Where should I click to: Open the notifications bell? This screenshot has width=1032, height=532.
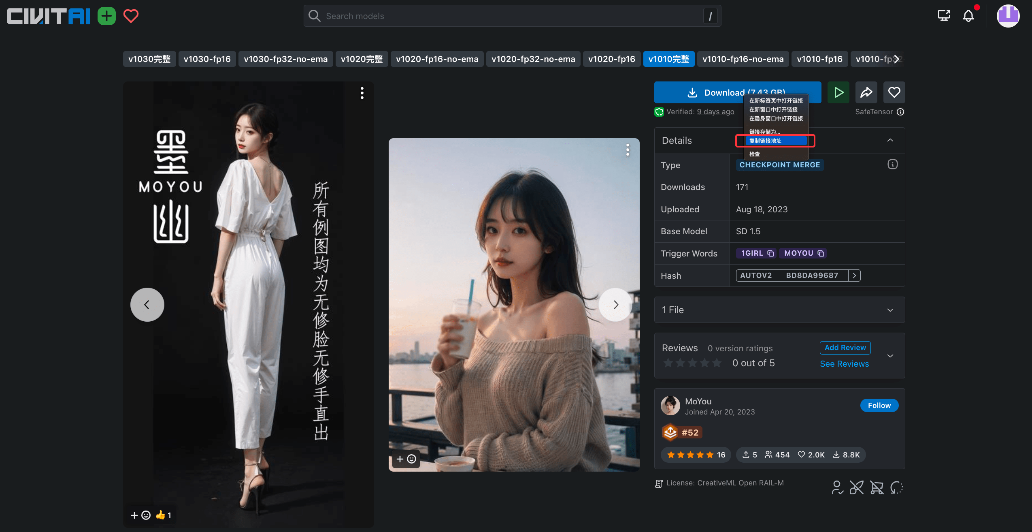click(x=968, y=16)
